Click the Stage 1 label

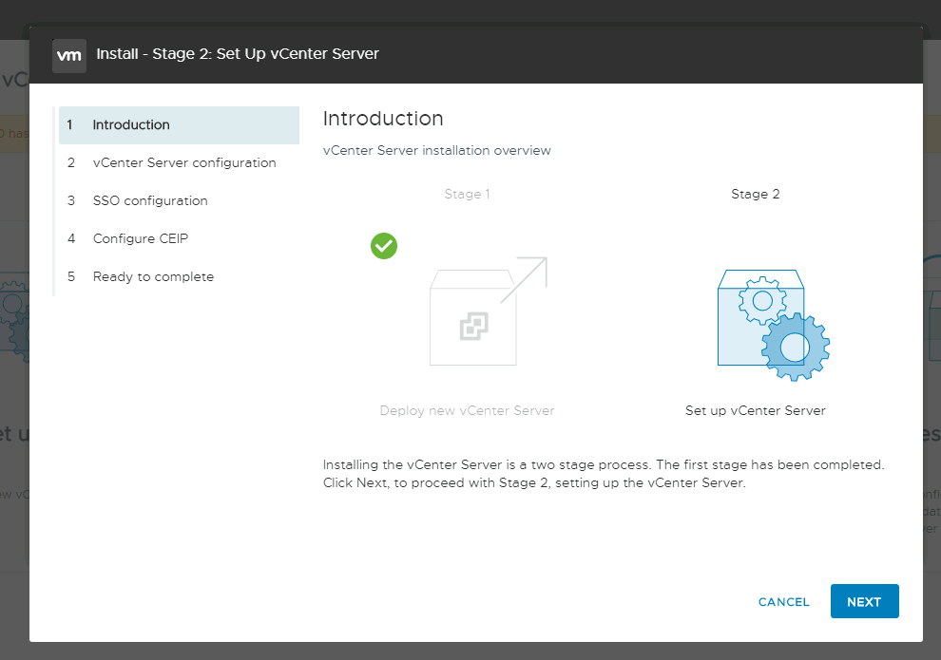(x=467, y=195)
